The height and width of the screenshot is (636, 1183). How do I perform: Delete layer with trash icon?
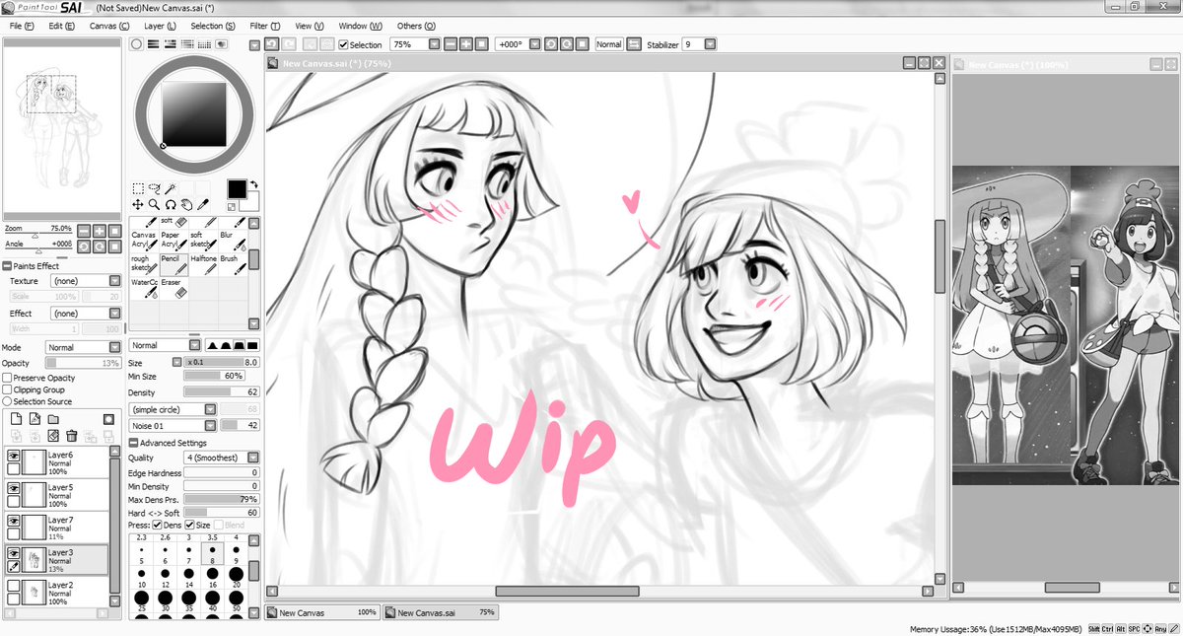(72, 436)
